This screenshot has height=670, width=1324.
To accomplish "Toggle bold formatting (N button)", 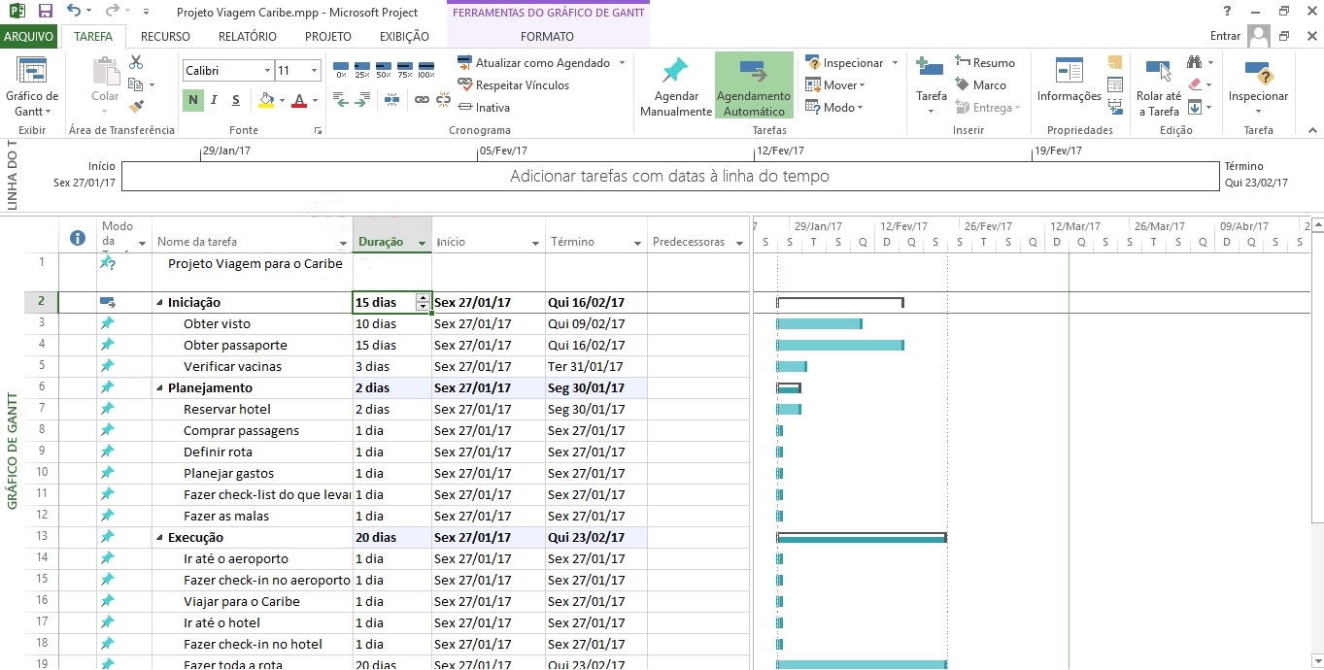I will point(193,100).
